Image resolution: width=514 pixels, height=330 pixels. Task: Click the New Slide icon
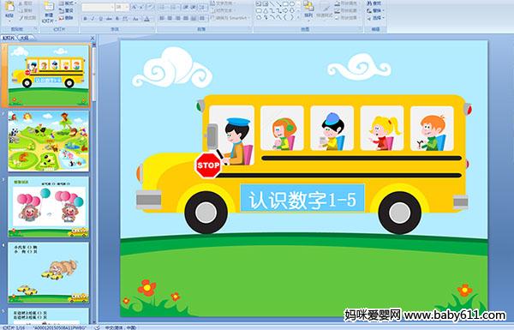click(x=48, y=10)
